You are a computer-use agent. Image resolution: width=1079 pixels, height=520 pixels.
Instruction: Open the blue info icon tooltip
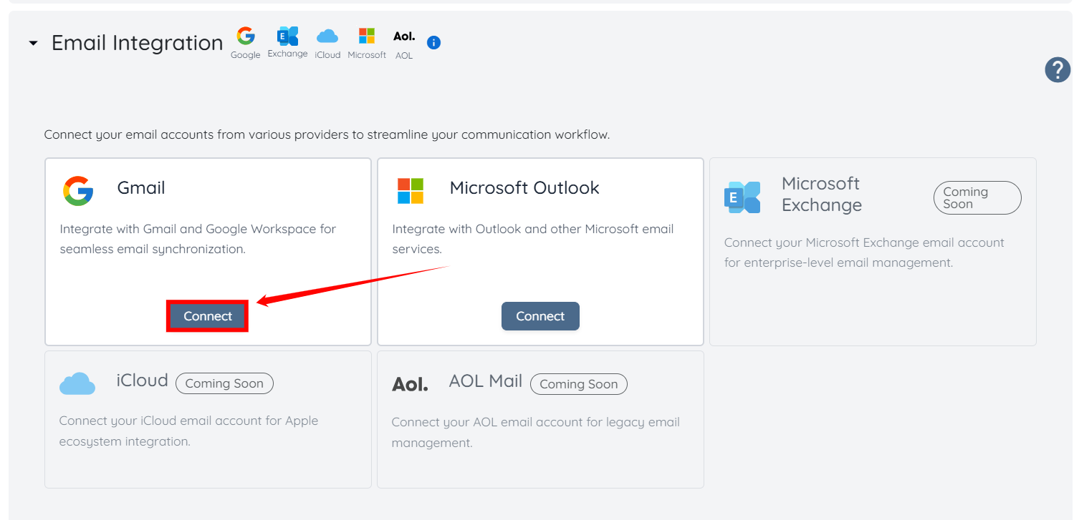[x=433, y=43]
